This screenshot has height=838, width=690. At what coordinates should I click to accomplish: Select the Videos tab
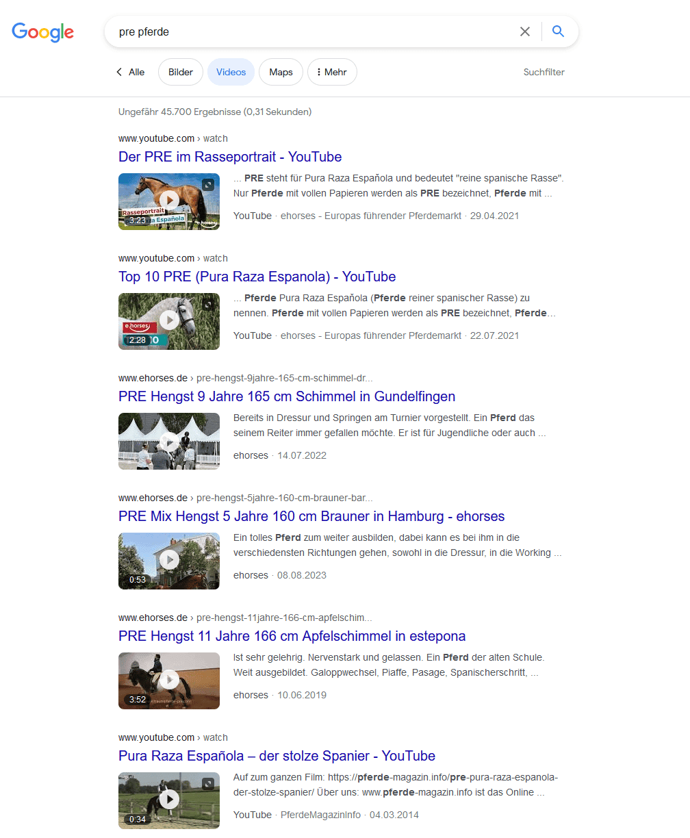click(x=231, y=72)
